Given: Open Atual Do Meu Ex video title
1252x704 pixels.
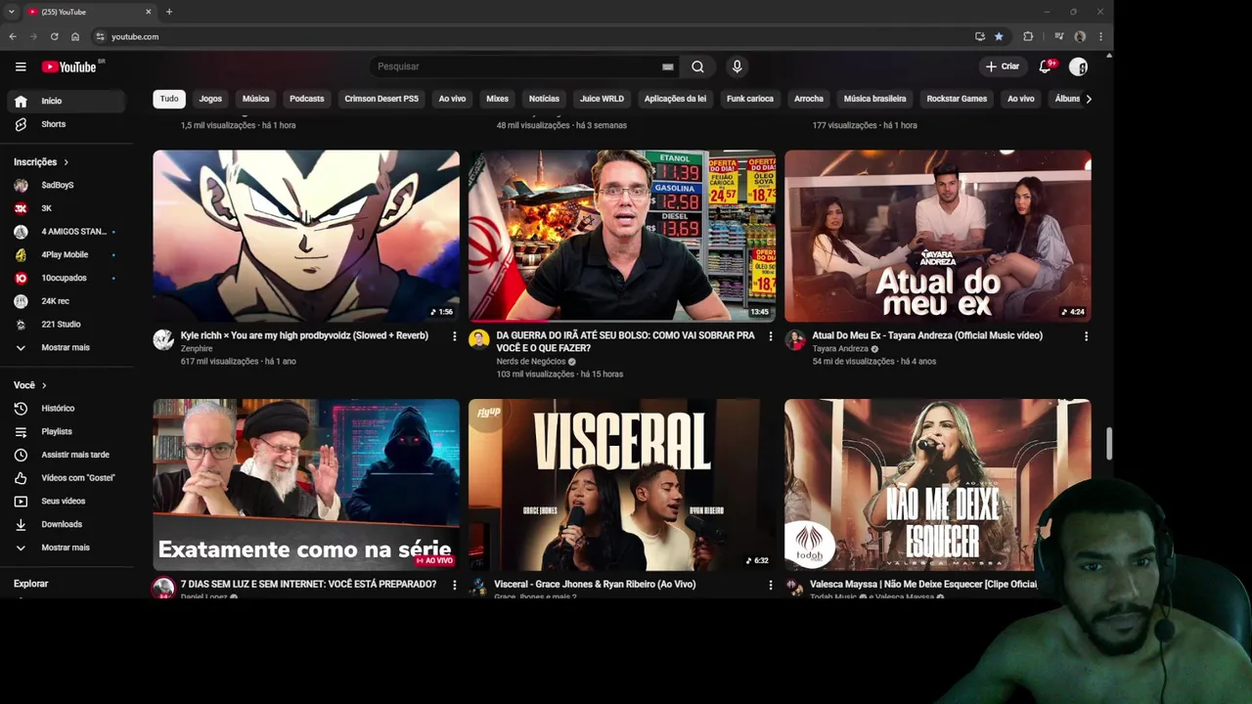Looking at the screenshot, I should 927,335.
